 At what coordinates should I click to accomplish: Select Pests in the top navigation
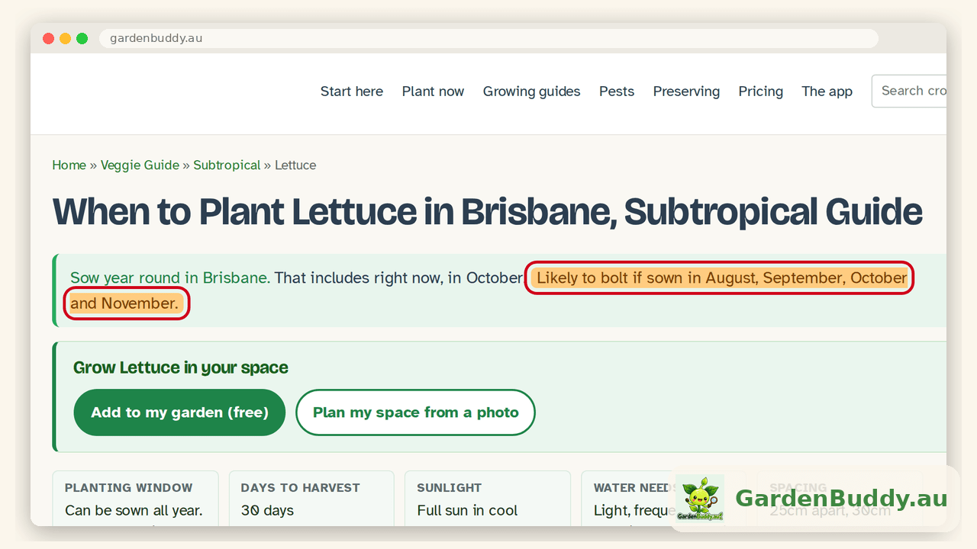click(617, 91)
